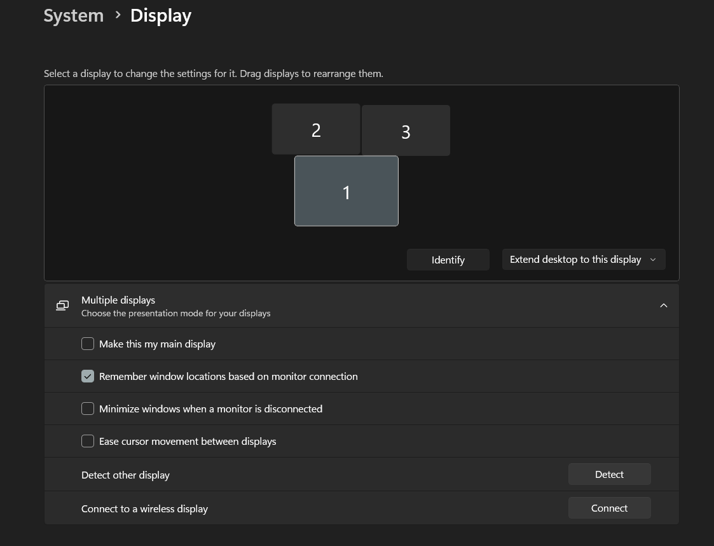714x546 pixels.
Task: Click the Detect button
Action: tap(609, 475)
